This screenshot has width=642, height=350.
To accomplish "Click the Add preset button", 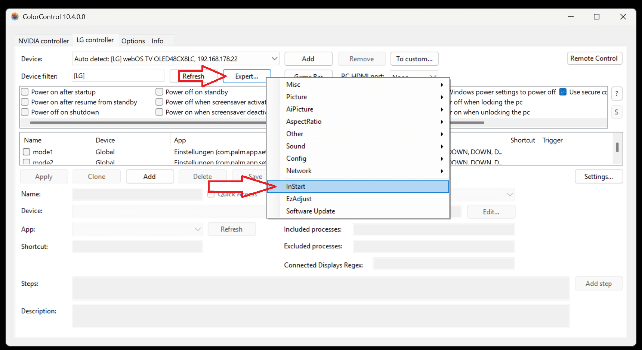I will click(149, 176).
